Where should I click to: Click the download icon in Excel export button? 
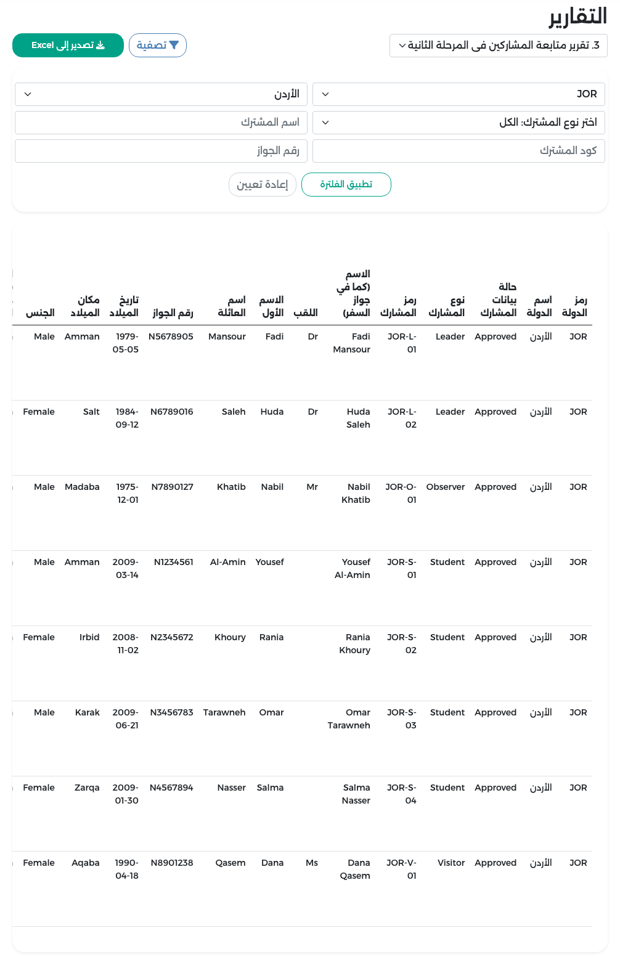[x=100, y=46]
